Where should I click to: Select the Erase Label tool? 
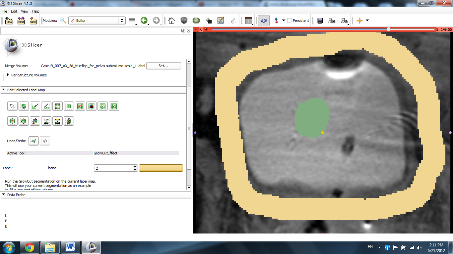tap(24, 106)
